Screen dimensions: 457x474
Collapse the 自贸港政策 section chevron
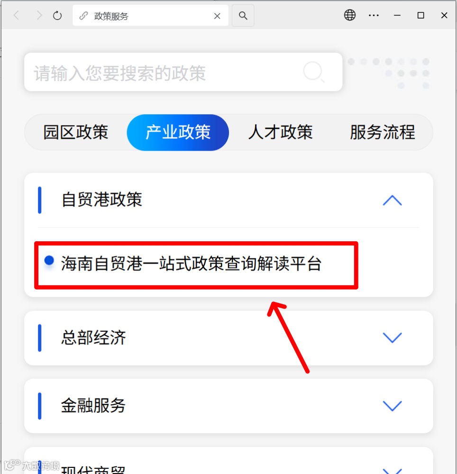[393, 200]
